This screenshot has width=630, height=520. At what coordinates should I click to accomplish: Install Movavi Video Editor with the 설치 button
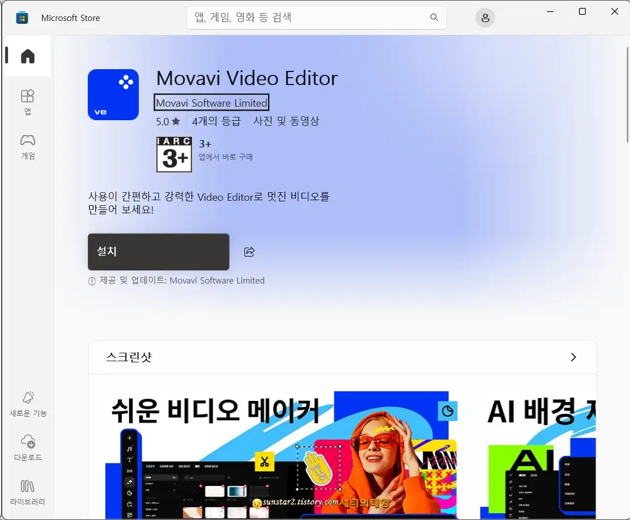pos(158,252)
